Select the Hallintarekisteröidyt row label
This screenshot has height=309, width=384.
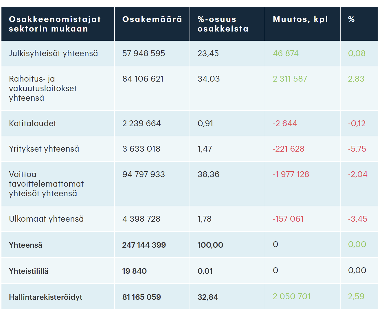tap(46, 297)
